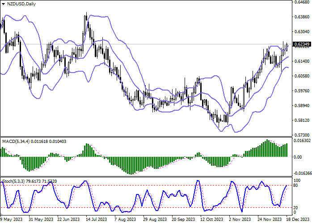The height and width of the screenshot is (224, 312).
Task: Click the 29 Aug 2023 date label
Action: tap(155, 220)
